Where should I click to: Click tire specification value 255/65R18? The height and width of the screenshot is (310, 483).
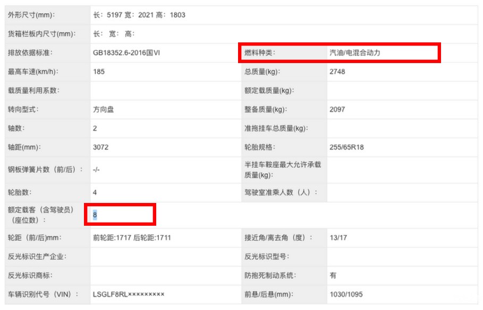coord(346,147)
